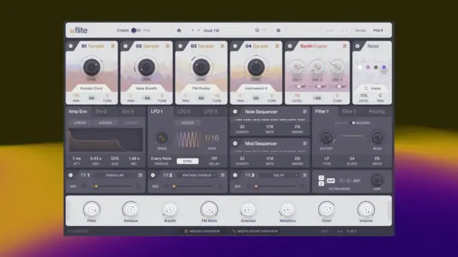Click the EQ button on Synth Engine
Viewport: 458px width, 257px height.
pyautogui.click(x=317, y=98)
